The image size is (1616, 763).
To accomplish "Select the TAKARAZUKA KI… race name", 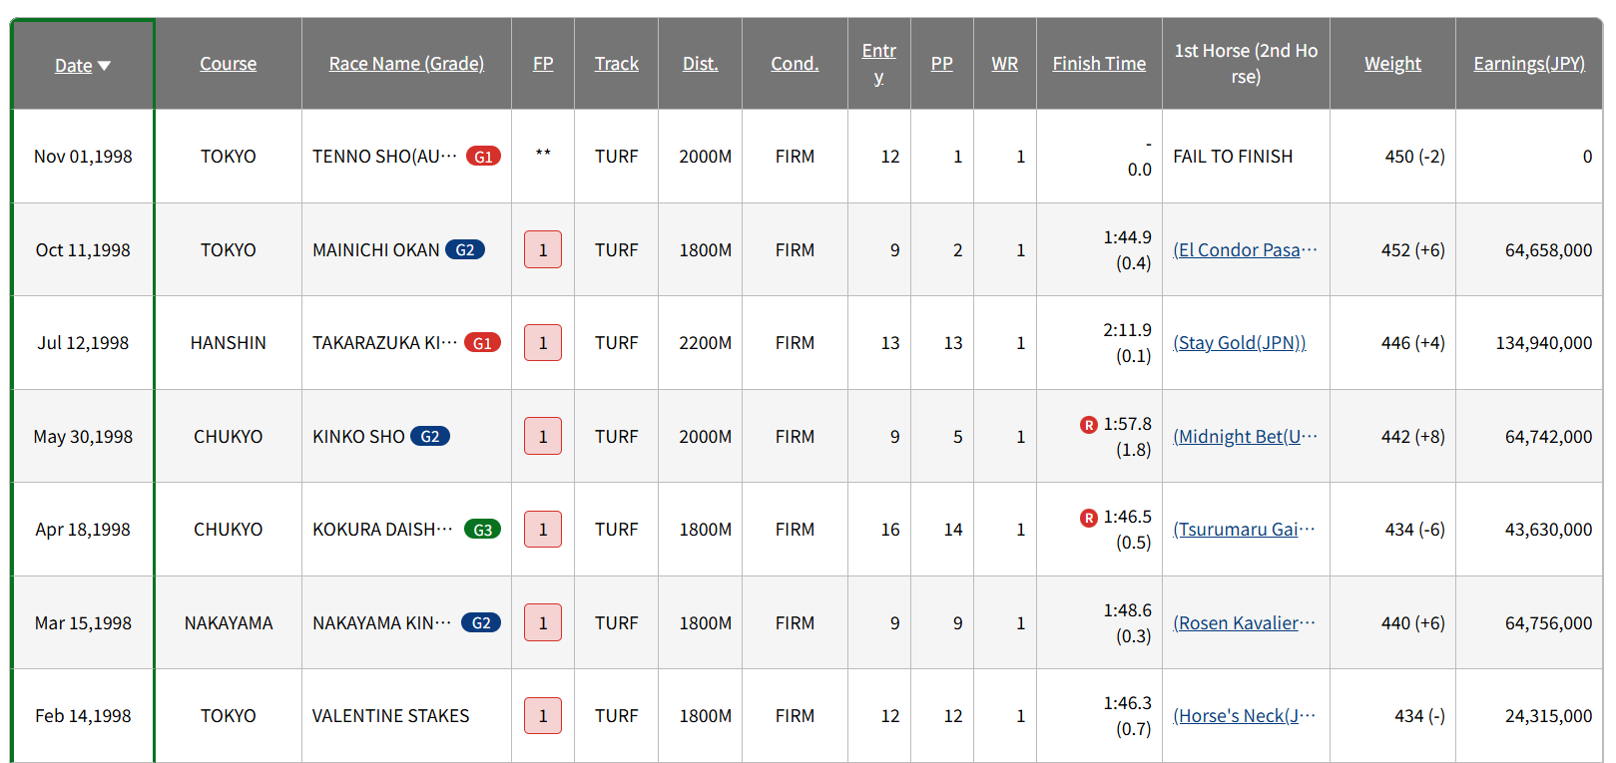I will tap(384, 343).
